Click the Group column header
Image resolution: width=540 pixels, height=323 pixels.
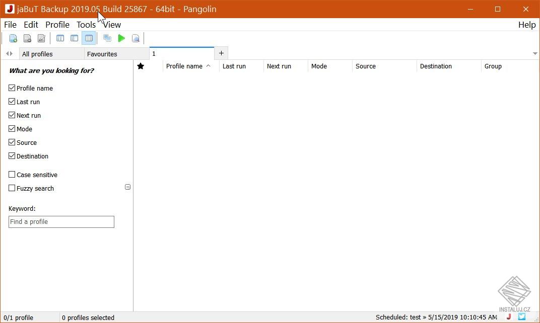(493, 66)
